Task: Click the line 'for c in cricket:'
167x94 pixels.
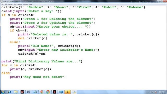Action: click(x=19, y=65)
